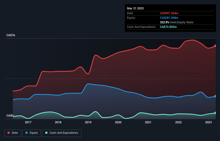The image size is (220, 141).
Task: Click the CA$0 y-axis label
Action: coord(10,116)
